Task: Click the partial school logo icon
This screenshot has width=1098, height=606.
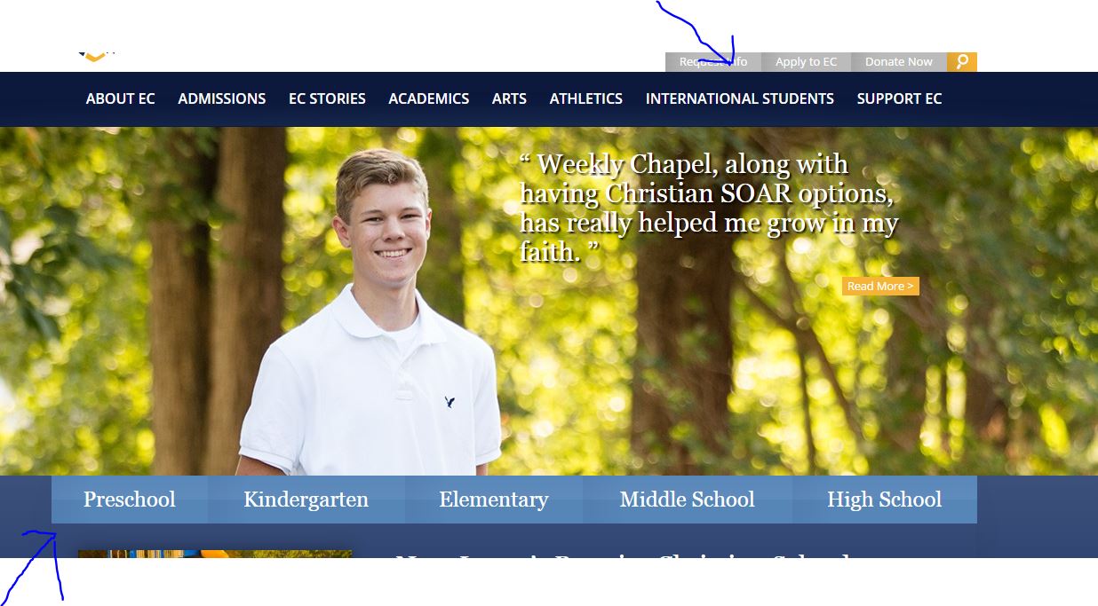Action: coord(97,56)
